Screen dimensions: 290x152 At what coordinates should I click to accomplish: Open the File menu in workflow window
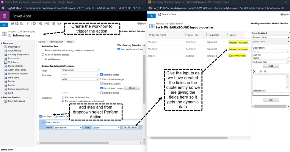pyautogui.click(x=4, y=25)
